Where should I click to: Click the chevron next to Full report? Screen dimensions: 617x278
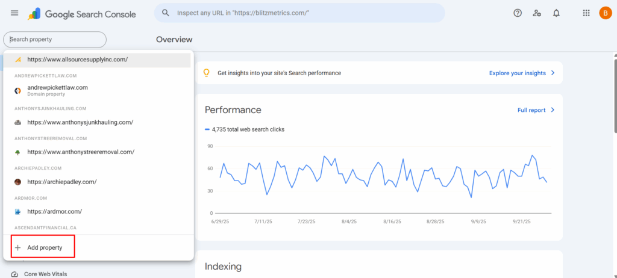(553, 110)
